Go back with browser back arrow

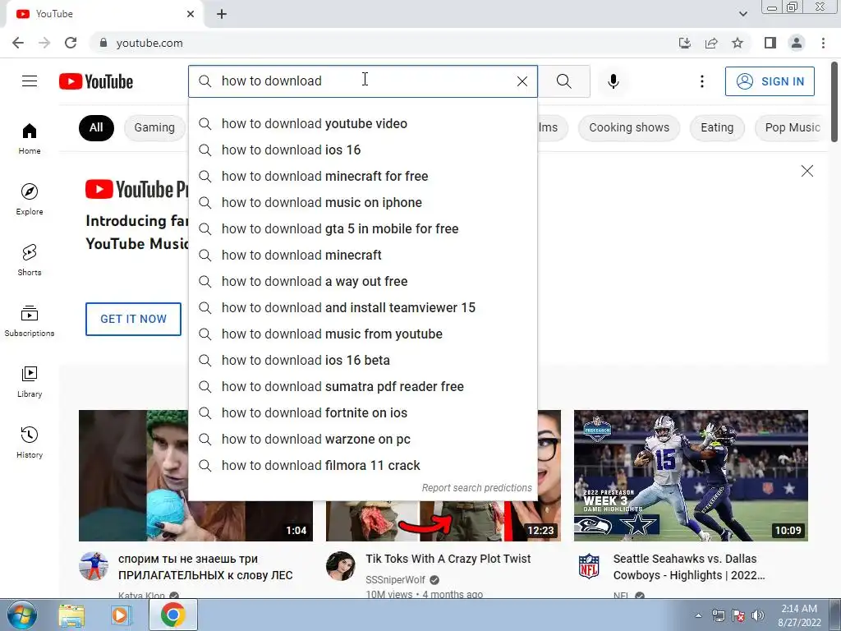pyautogui.click(x=18, y=43)
